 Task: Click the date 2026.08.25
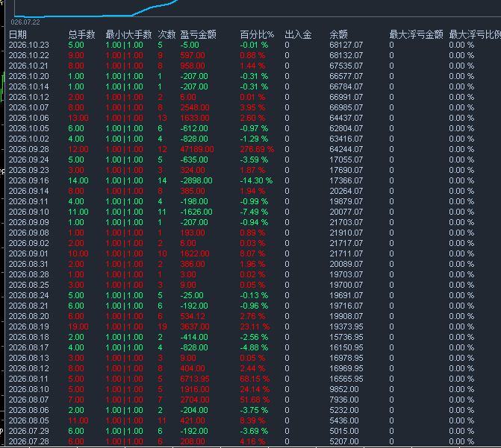29,285
